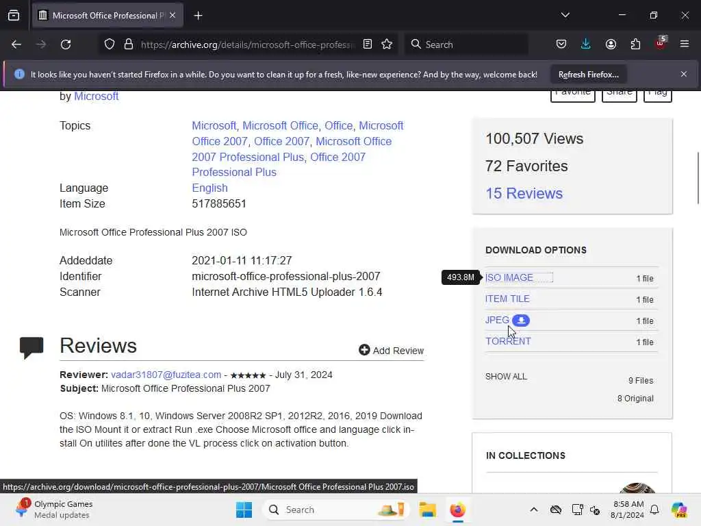The height and width of the screenshot is (526, 701).
Task: Open the Firefox View icon beside the tabs
Action: 14,16
